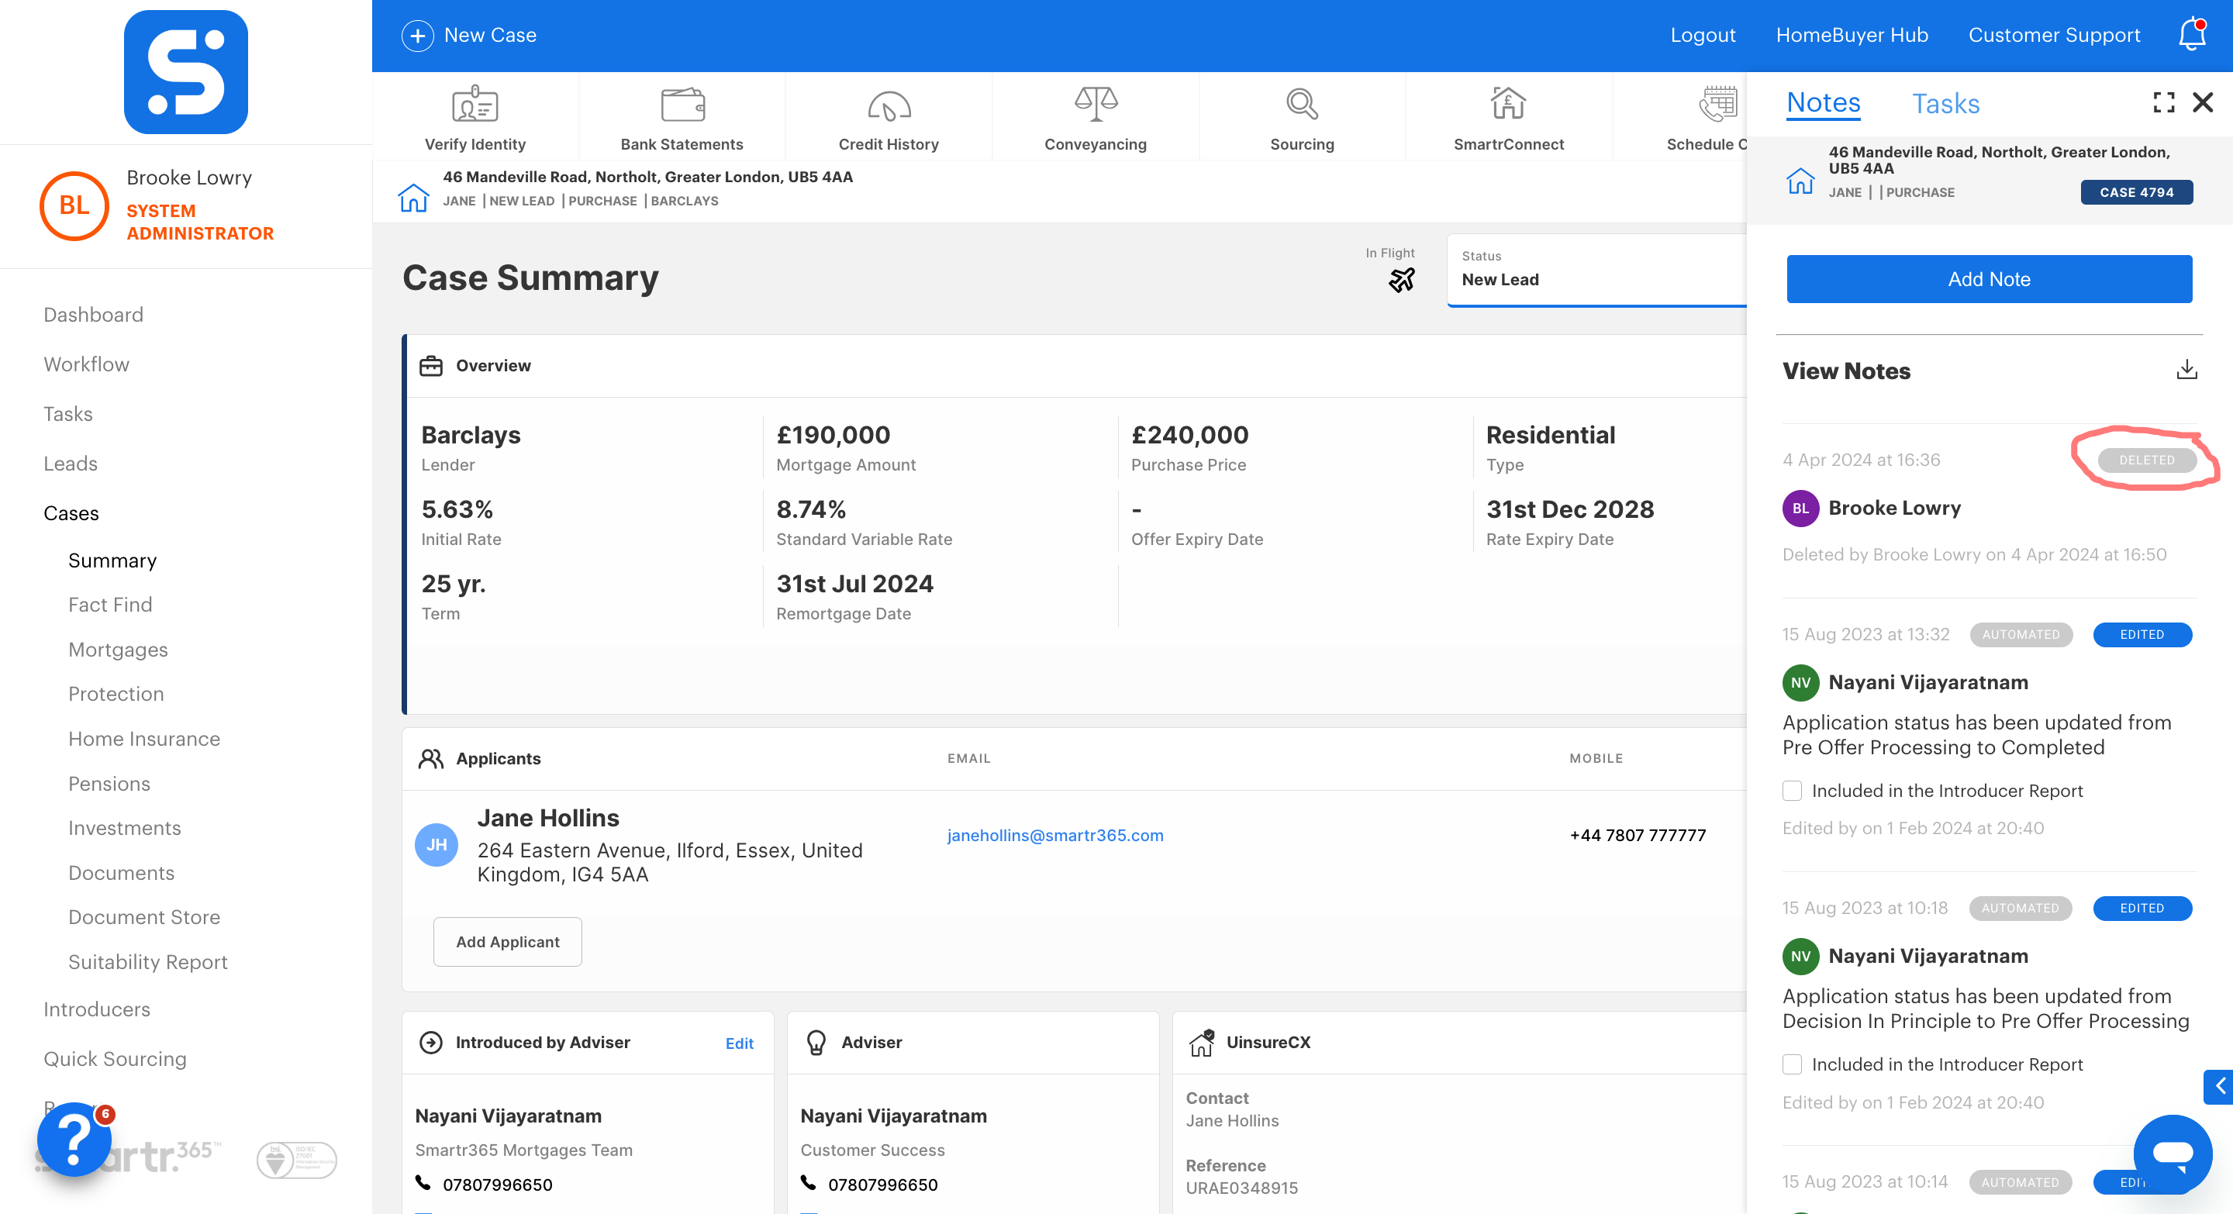Open Leads in sidebar
This screenshot has height=1214, width=2233.
71,464
